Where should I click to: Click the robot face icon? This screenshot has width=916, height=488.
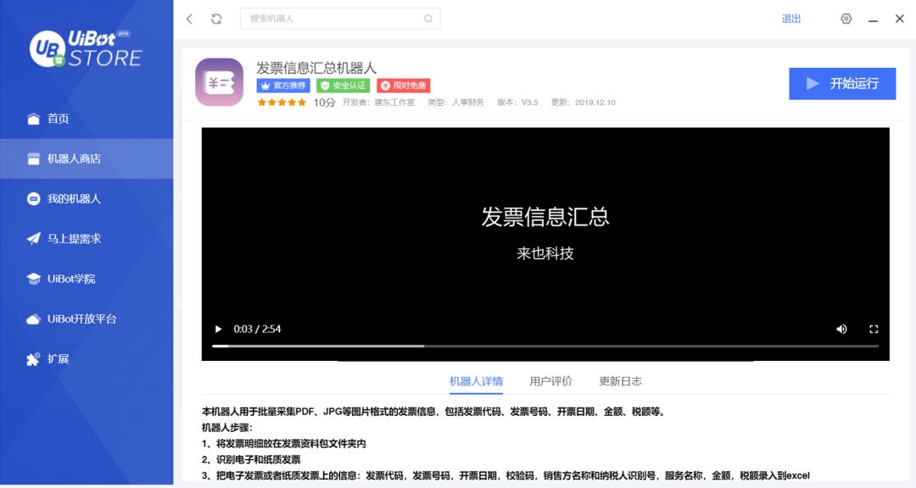coord(33,199)
